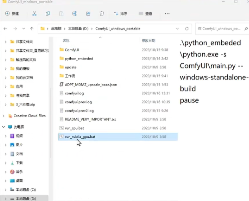The image size is (249, 201).
Task: Click the navigation pane vertical scrollbar
Action: (x=51, y=123)
